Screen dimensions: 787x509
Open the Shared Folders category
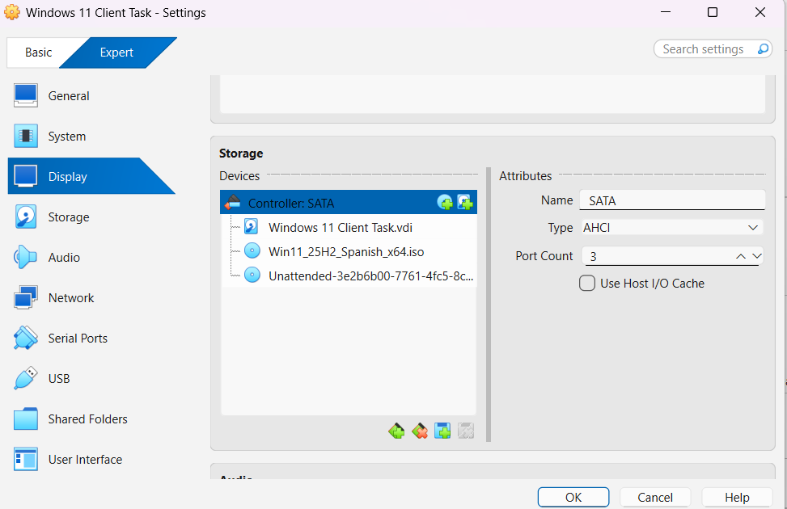pos(87,419)
